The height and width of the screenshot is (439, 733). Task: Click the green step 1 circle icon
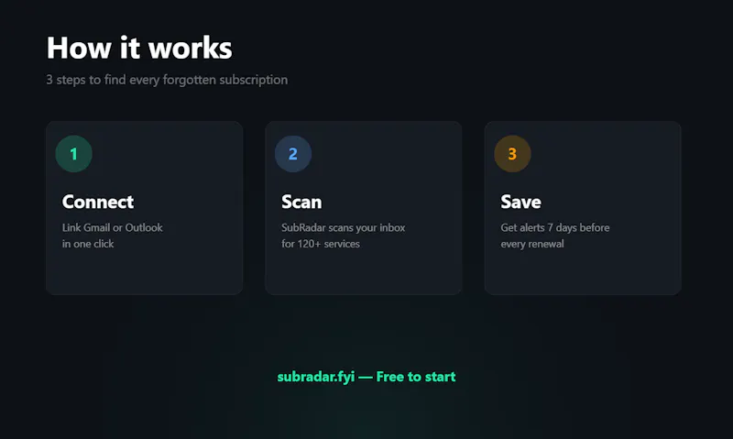coord(74,154)
